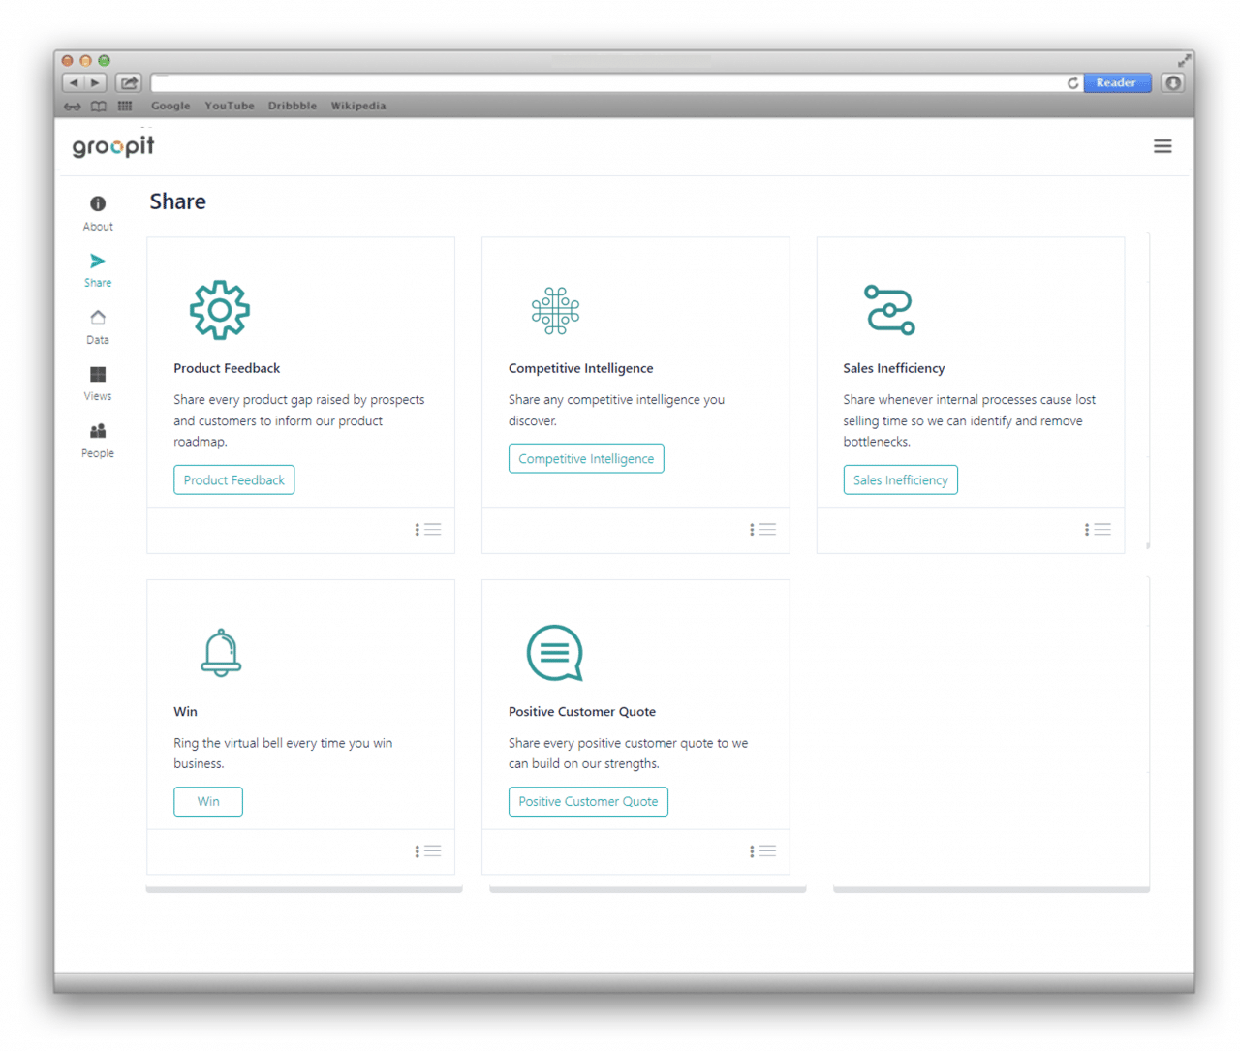Image resolution: width=1240 pixels, height=1051 pixels.
Task: Open the options list on Product Feedback card
Action: (427, 529)
